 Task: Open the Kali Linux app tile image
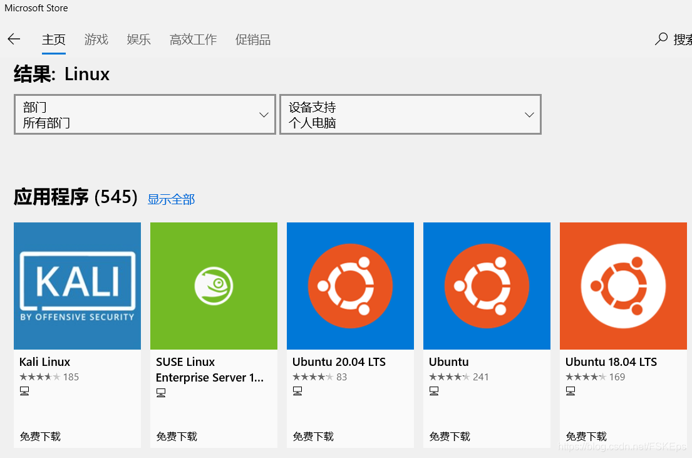pos(77,286)
